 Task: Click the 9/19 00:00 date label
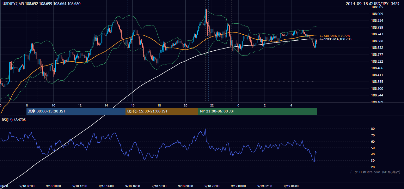tap(238, 186)
